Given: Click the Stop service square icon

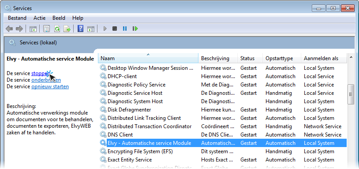Looking at the screenshot, I should tap(115, 29).
